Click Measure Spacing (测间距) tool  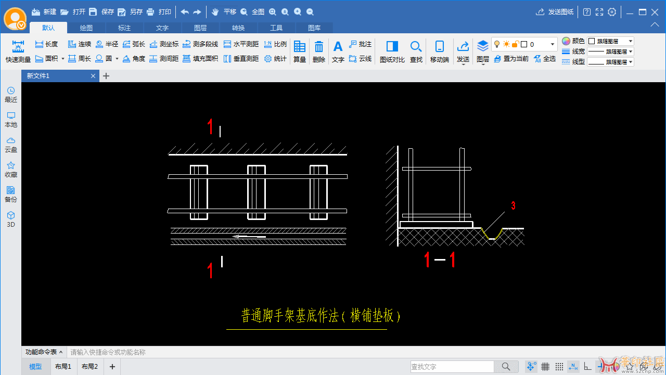(164, 59)
